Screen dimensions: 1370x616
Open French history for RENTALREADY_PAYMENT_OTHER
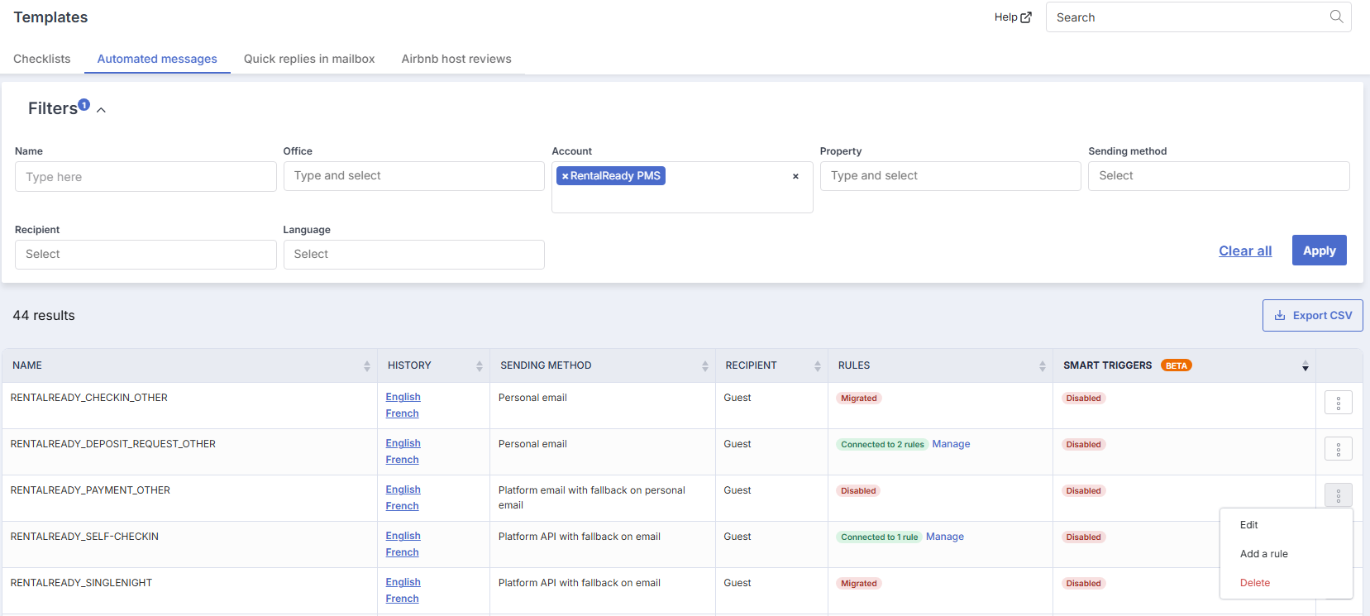[x=402, y=506]
